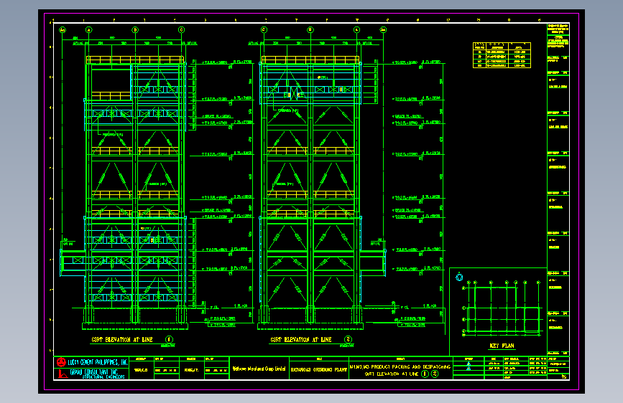Select grid bubble C above left elevation
The width and height of the screenshot is (623, 403).
(x=182, y=29)
